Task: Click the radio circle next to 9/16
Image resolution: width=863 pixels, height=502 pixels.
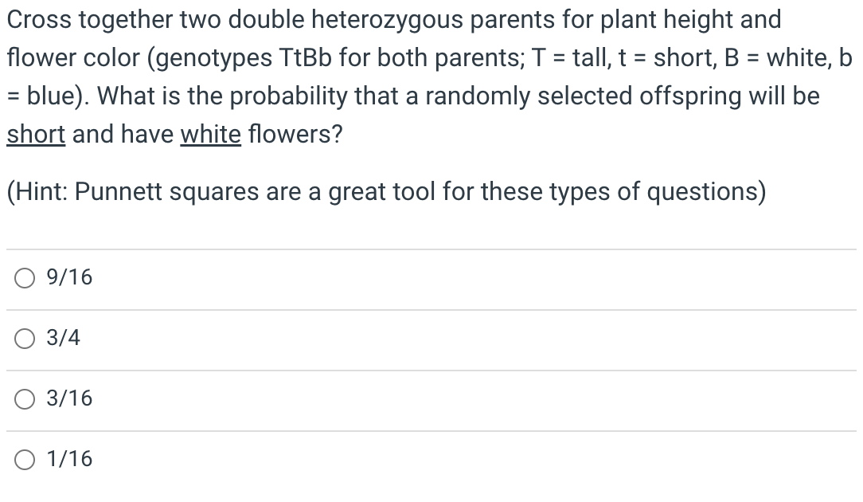Action: tap(25, 277)
